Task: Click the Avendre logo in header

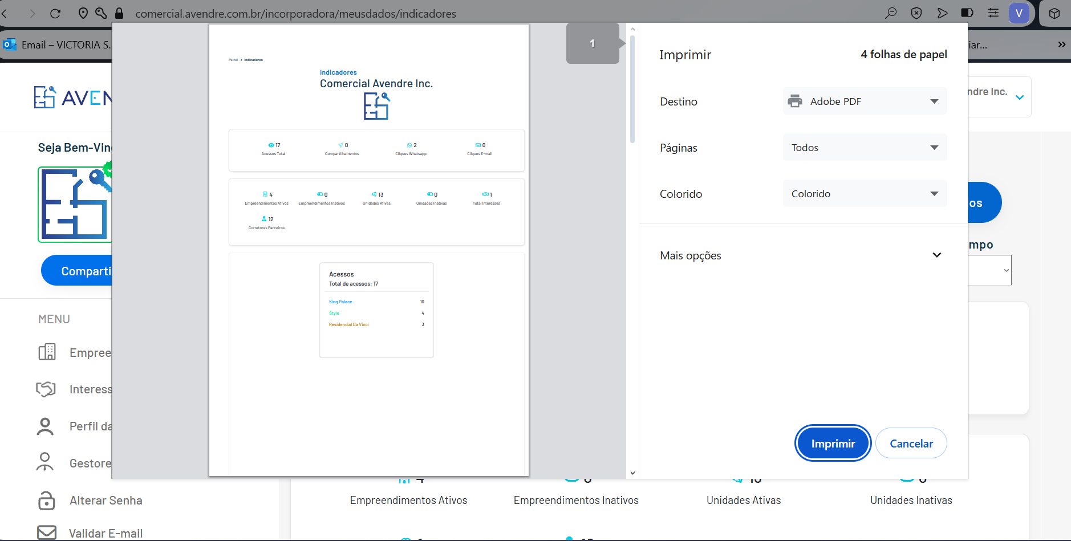Action: pos(73,97)
